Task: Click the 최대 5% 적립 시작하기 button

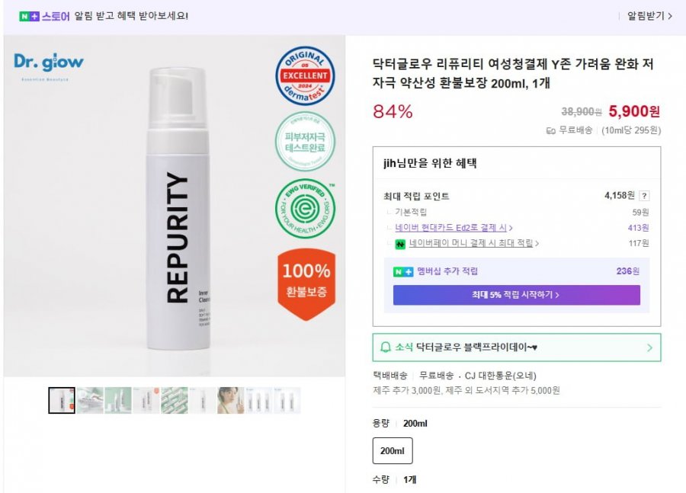Action: pyautogui.click(x=516, y=295)
